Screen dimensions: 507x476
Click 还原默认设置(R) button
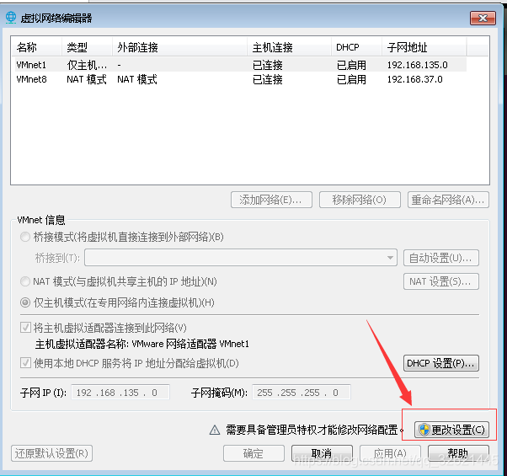coord(51,453)
